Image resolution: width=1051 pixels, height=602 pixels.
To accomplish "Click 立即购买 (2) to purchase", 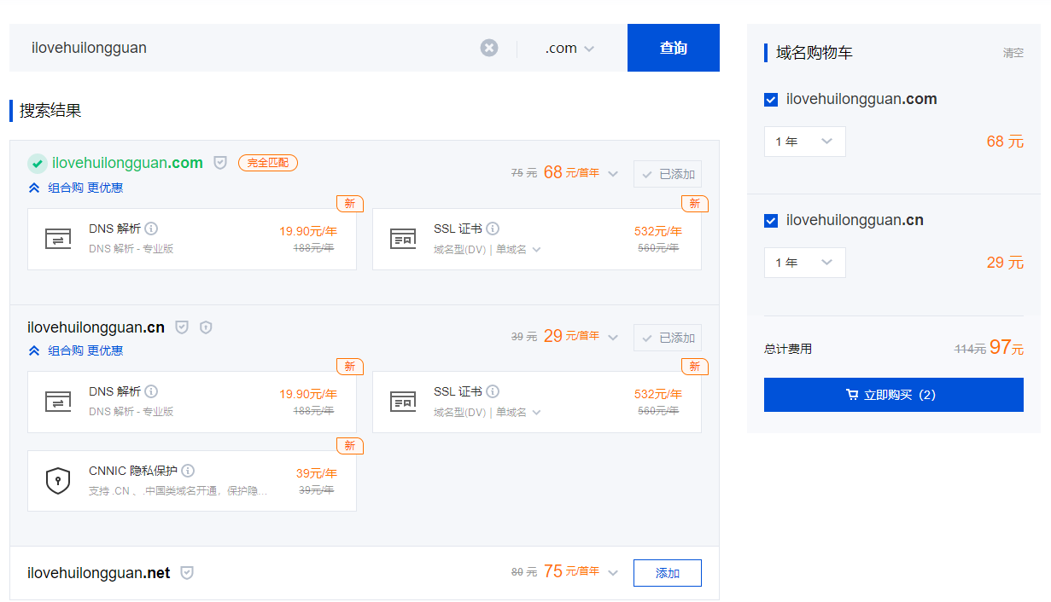I will tap(893, 395).
